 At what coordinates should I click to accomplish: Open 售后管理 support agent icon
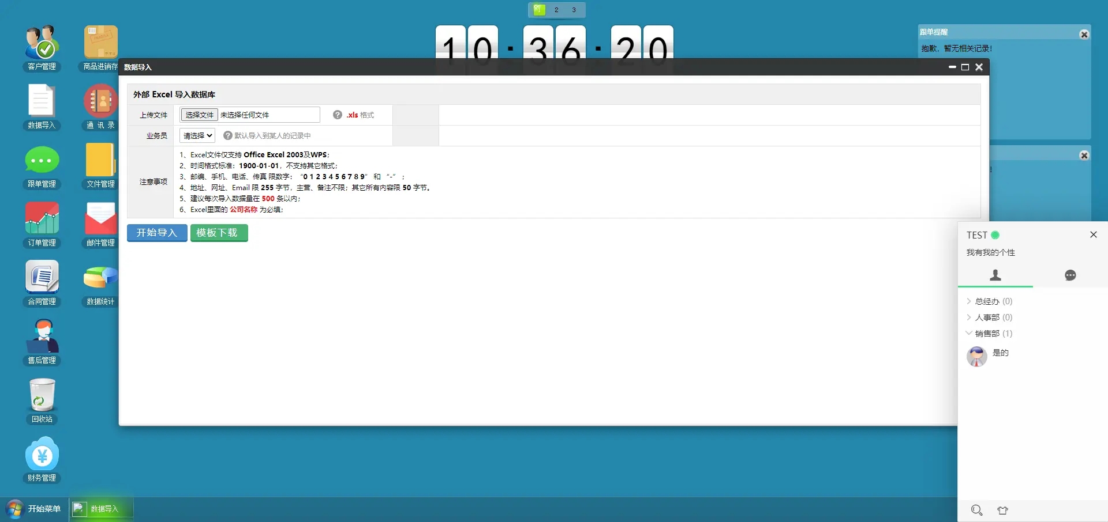coord(42,336)
